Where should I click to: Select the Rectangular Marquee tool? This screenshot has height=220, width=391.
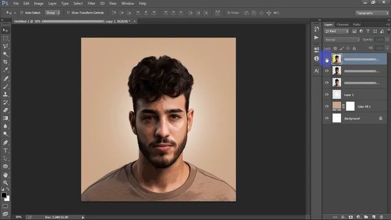click(5, 38)
